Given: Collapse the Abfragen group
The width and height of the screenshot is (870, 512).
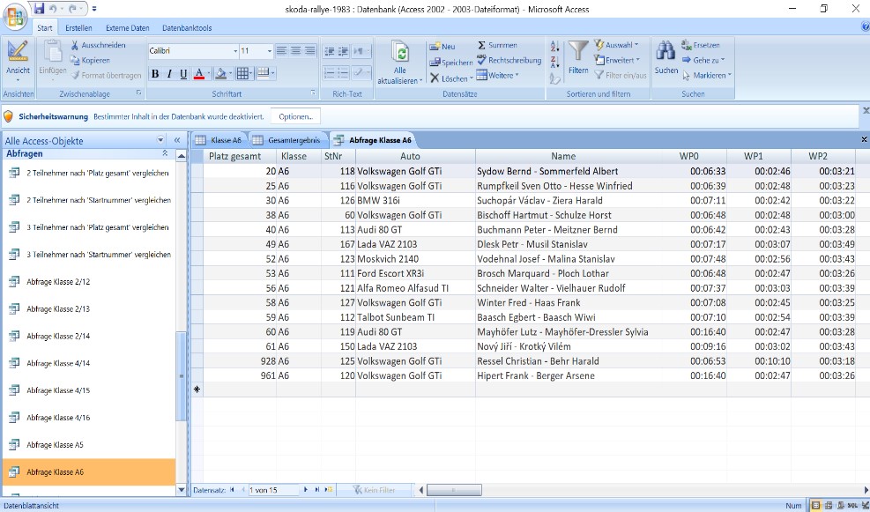Looking at the screenshot, I should point(165,153).
